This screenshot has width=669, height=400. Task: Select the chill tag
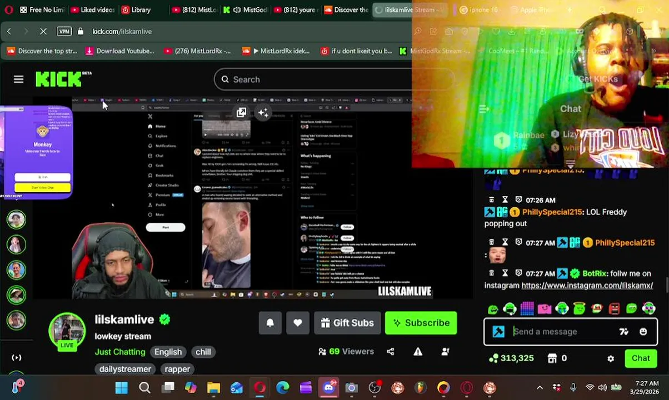[203, 352]
